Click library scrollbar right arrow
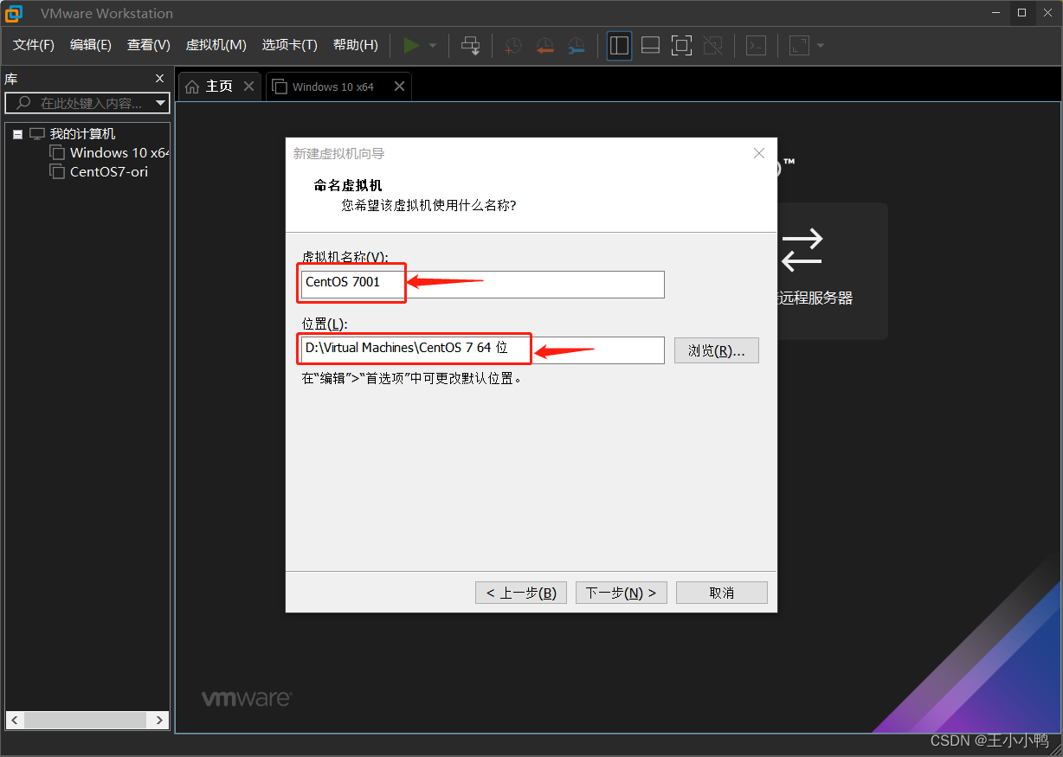Screen dimensions: 1063x757 pyautogui.click(x=159, y=720)
